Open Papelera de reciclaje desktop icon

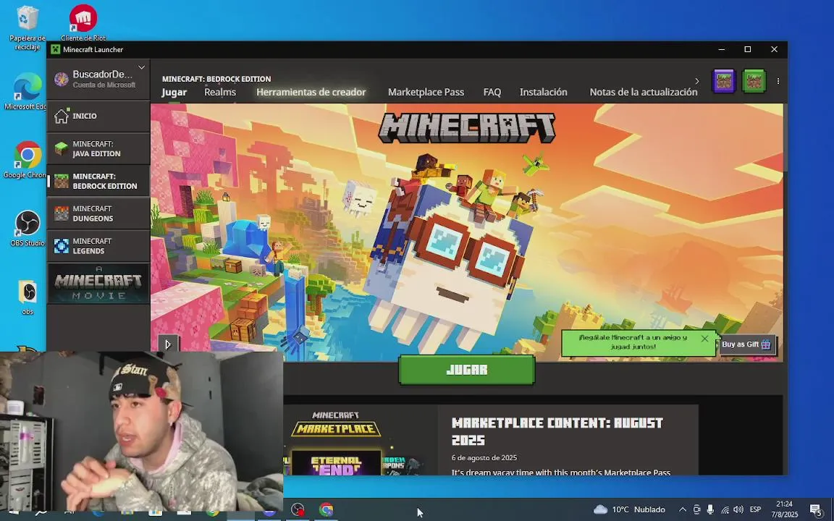[27, 27]
